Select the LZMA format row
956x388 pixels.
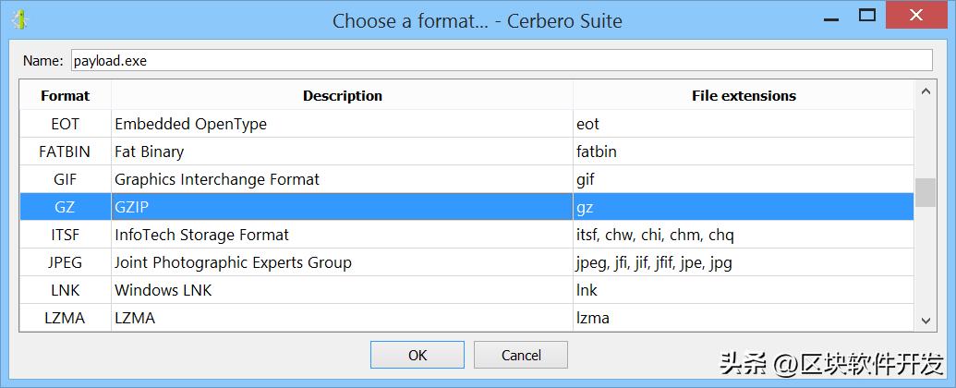click(x=342, y=318)
